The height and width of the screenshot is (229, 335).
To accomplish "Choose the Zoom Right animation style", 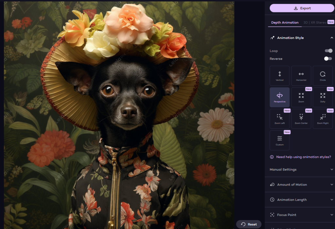I will (x=323, y=119).
